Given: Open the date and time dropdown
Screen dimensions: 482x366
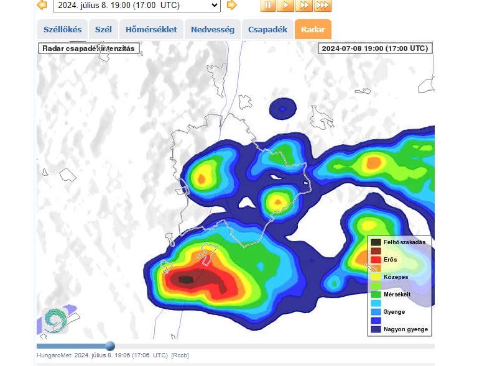Looking at the screenshot, I should point(136,6).
